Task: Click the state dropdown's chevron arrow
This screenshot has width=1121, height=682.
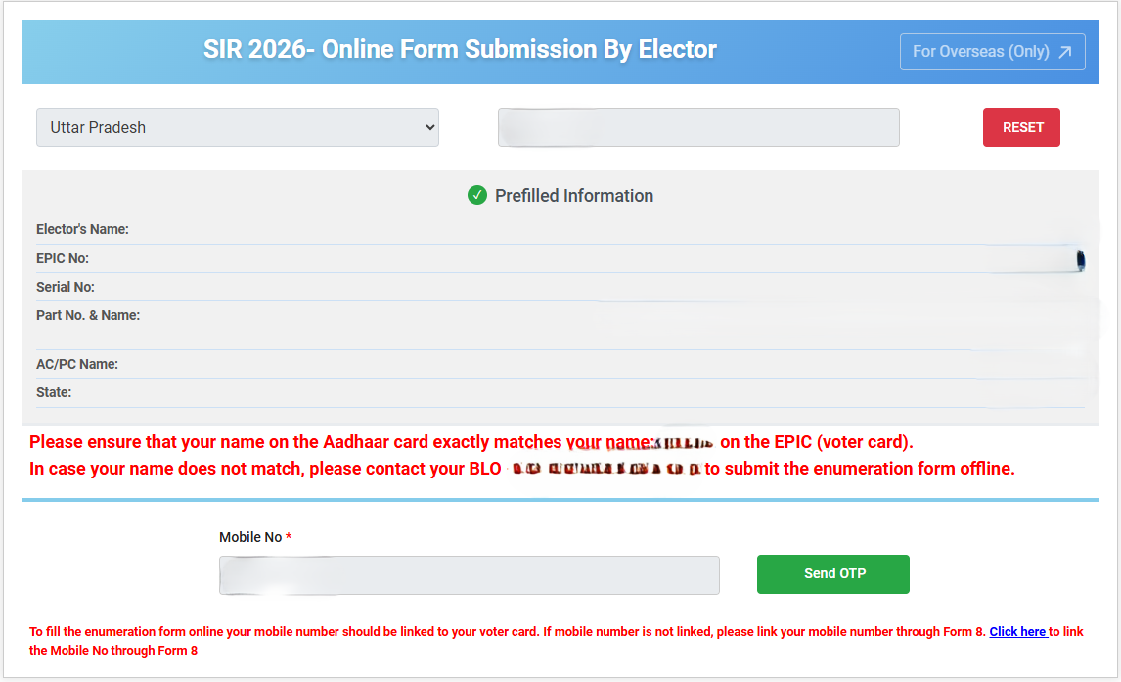Action: [x=428, y=127]
